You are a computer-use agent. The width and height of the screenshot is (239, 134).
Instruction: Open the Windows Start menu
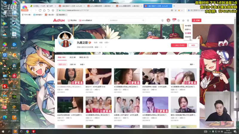click(3, 132)
